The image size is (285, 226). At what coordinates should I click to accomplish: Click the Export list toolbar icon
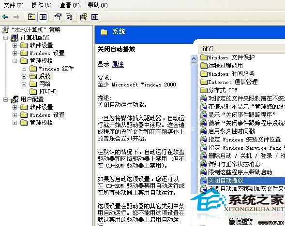[x=69, y=17]
